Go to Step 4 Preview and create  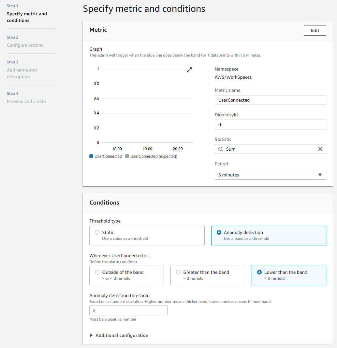point(26,101)
